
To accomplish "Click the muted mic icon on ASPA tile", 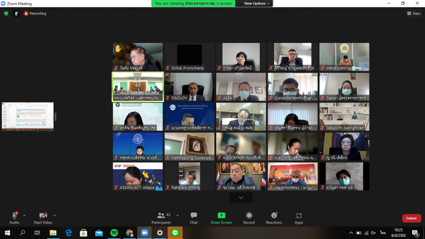I will [x=219, y=98].
